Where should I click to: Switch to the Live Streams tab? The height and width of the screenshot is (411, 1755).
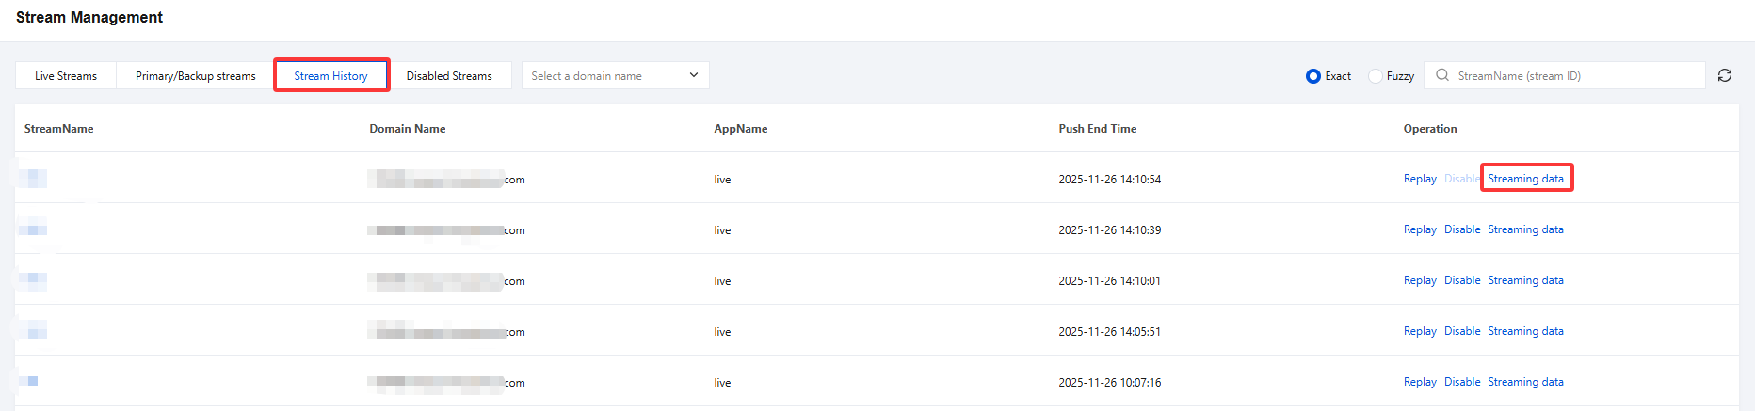(66, 76)
